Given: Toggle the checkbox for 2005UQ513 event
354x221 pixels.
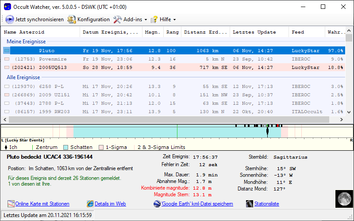Looking at the screenshot, I should [x=7, y=68].
